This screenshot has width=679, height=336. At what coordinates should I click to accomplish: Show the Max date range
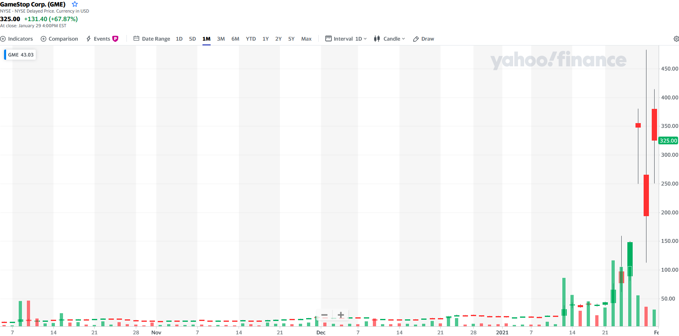point(306,39)
